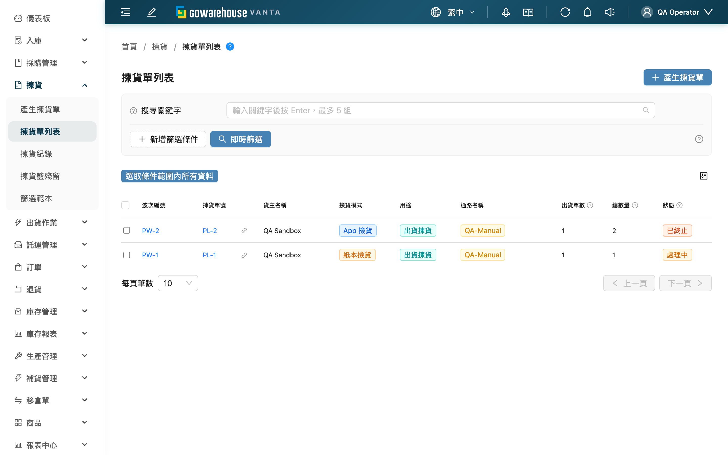Viewport: 728px width, 455px height.
Task: Click help icon next to 總數量 header
Action: point(635,205)
